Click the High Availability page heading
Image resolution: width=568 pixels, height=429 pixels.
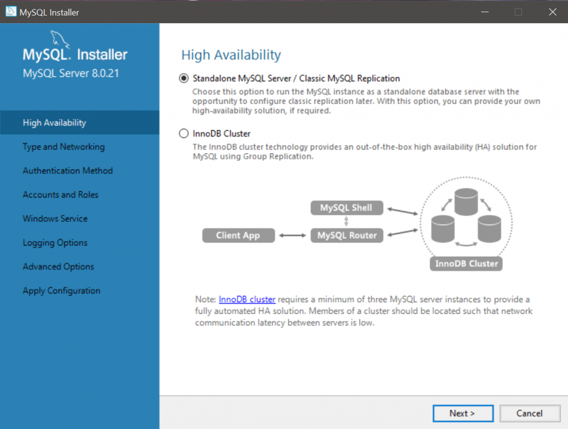point(231,55)
